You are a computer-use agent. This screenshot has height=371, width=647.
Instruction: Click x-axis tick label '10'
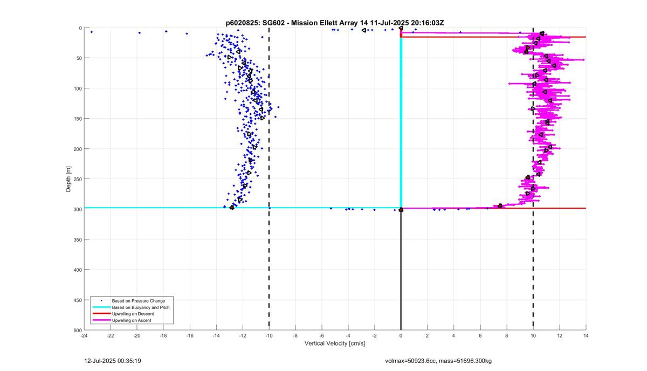click(x=533, y=335)
